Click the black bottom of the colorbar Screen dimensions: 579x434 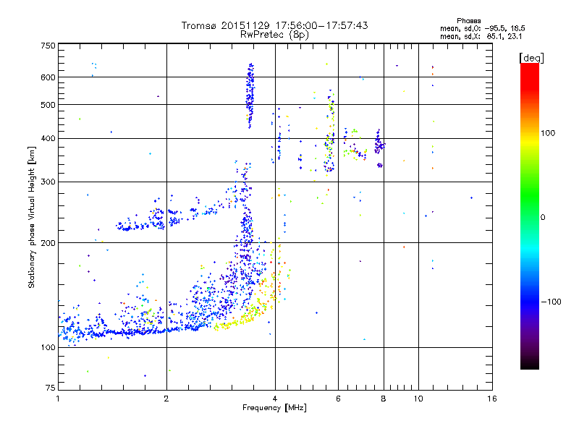point(530,365)
